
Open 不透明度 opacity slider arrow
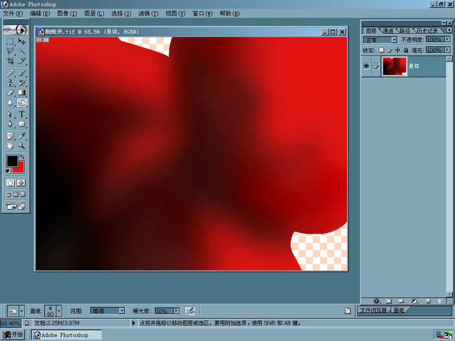point(448,39)
